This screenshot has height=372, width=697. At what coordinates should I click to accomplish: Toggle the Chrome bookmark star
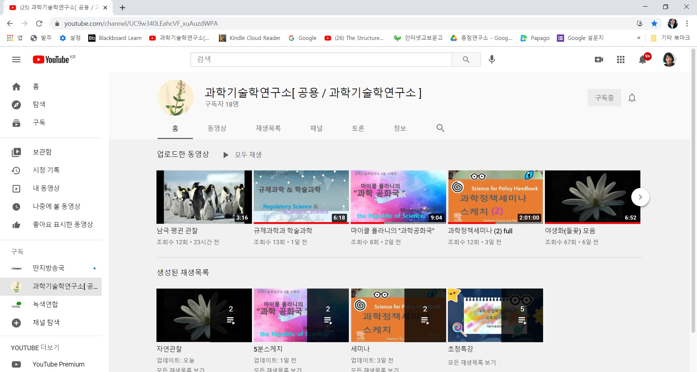(654, 24)
